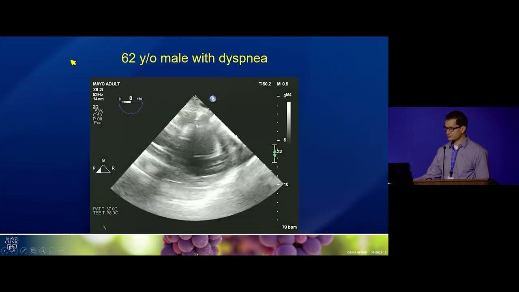The width and height of the screenshot is (519, 292).
Task: Click the X2 depth focus marker
Action: (277, 154)
